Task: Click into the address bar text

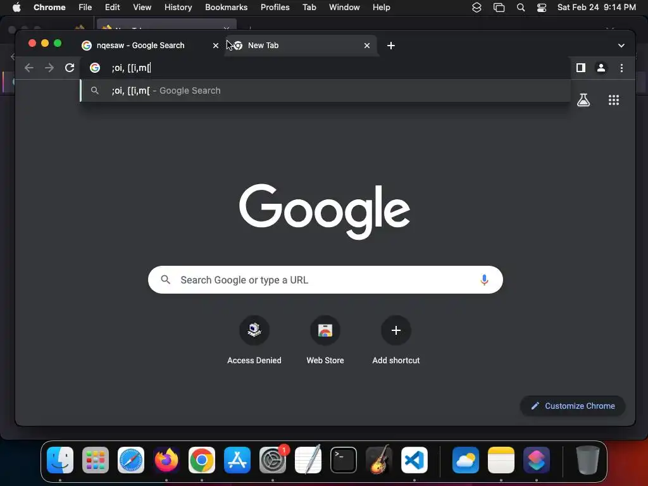Action: click(132, 68)
